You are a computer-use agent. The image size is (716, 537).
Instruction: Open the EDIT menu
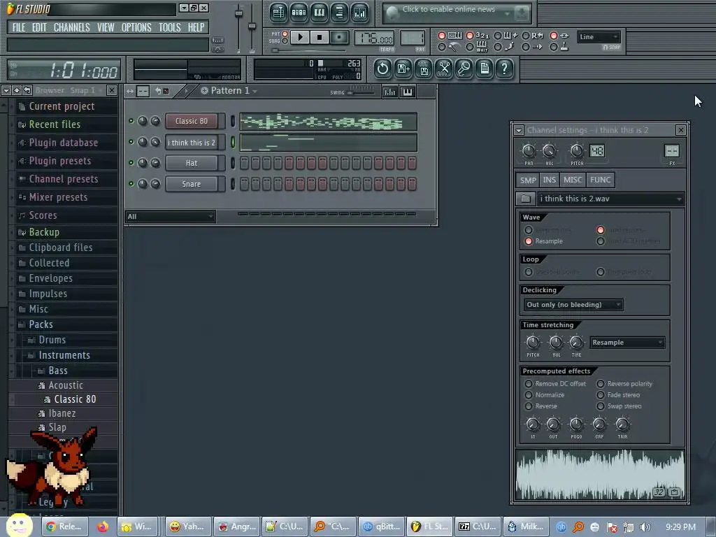tap(39, 27)
